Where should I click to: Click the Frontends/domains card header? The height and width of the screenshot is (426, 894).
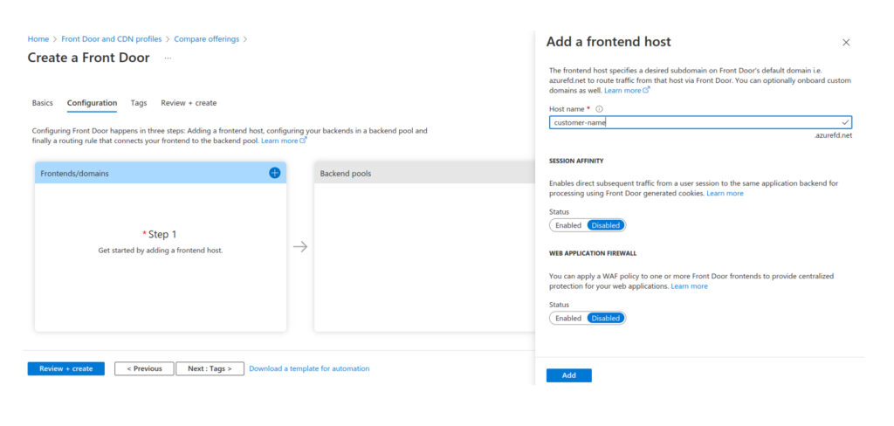click(x=161, y=173)
